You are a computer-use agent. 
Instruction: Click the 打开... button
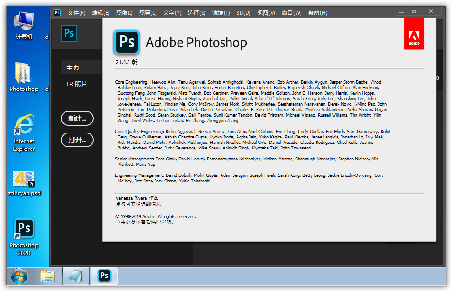(77, 140)
